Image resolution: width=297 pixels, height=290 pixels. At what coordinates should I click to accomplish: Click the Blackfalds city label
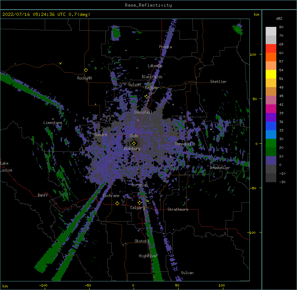coord(152,77)
